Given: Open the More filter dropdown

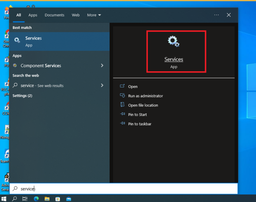Looking at the screenshot, I should (x=94, y=15).
